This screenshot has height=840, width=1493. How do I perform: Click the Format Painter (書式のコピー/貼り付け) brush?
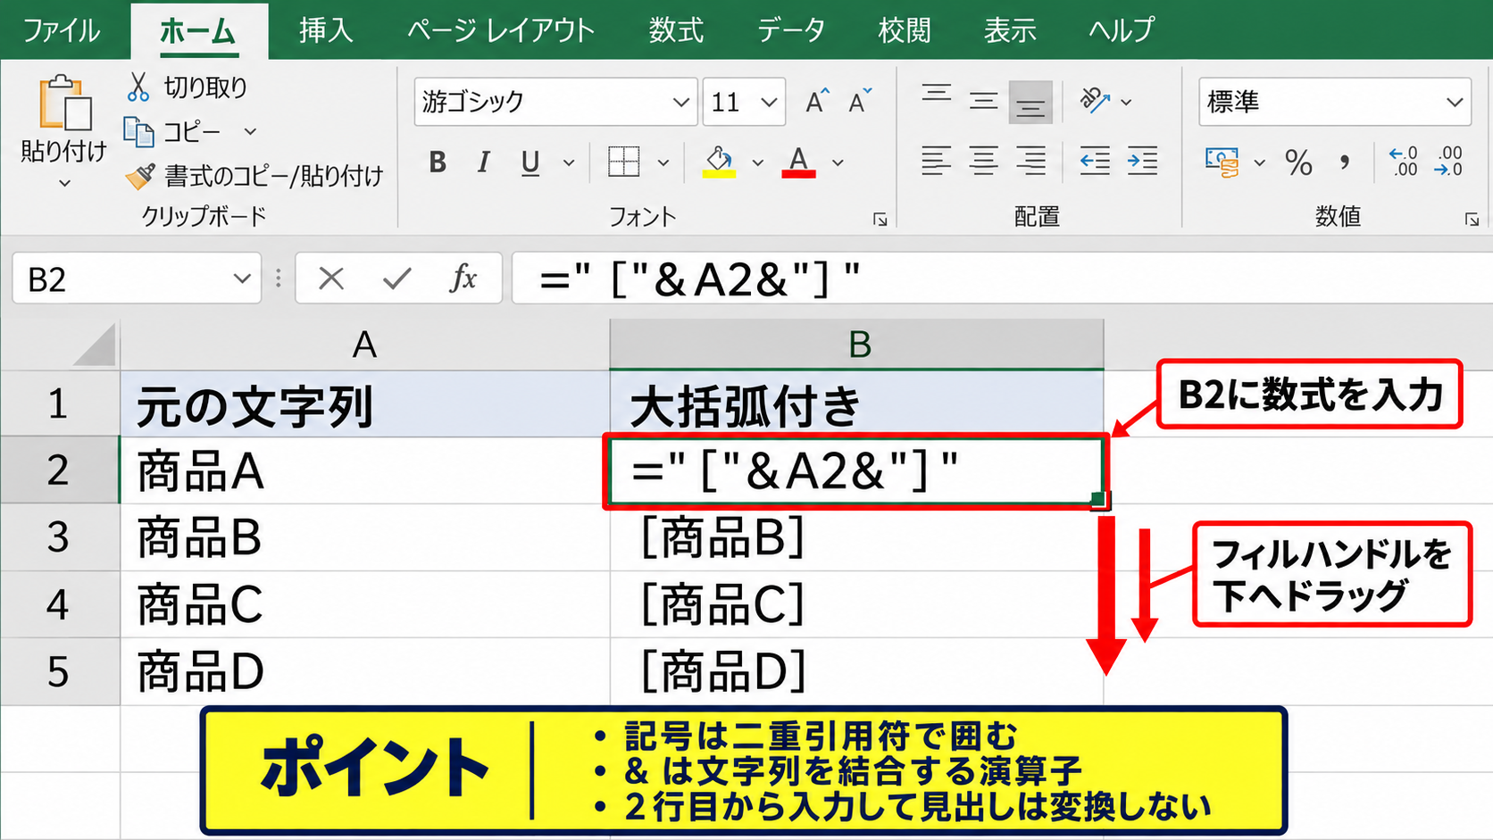coord(140,176)
